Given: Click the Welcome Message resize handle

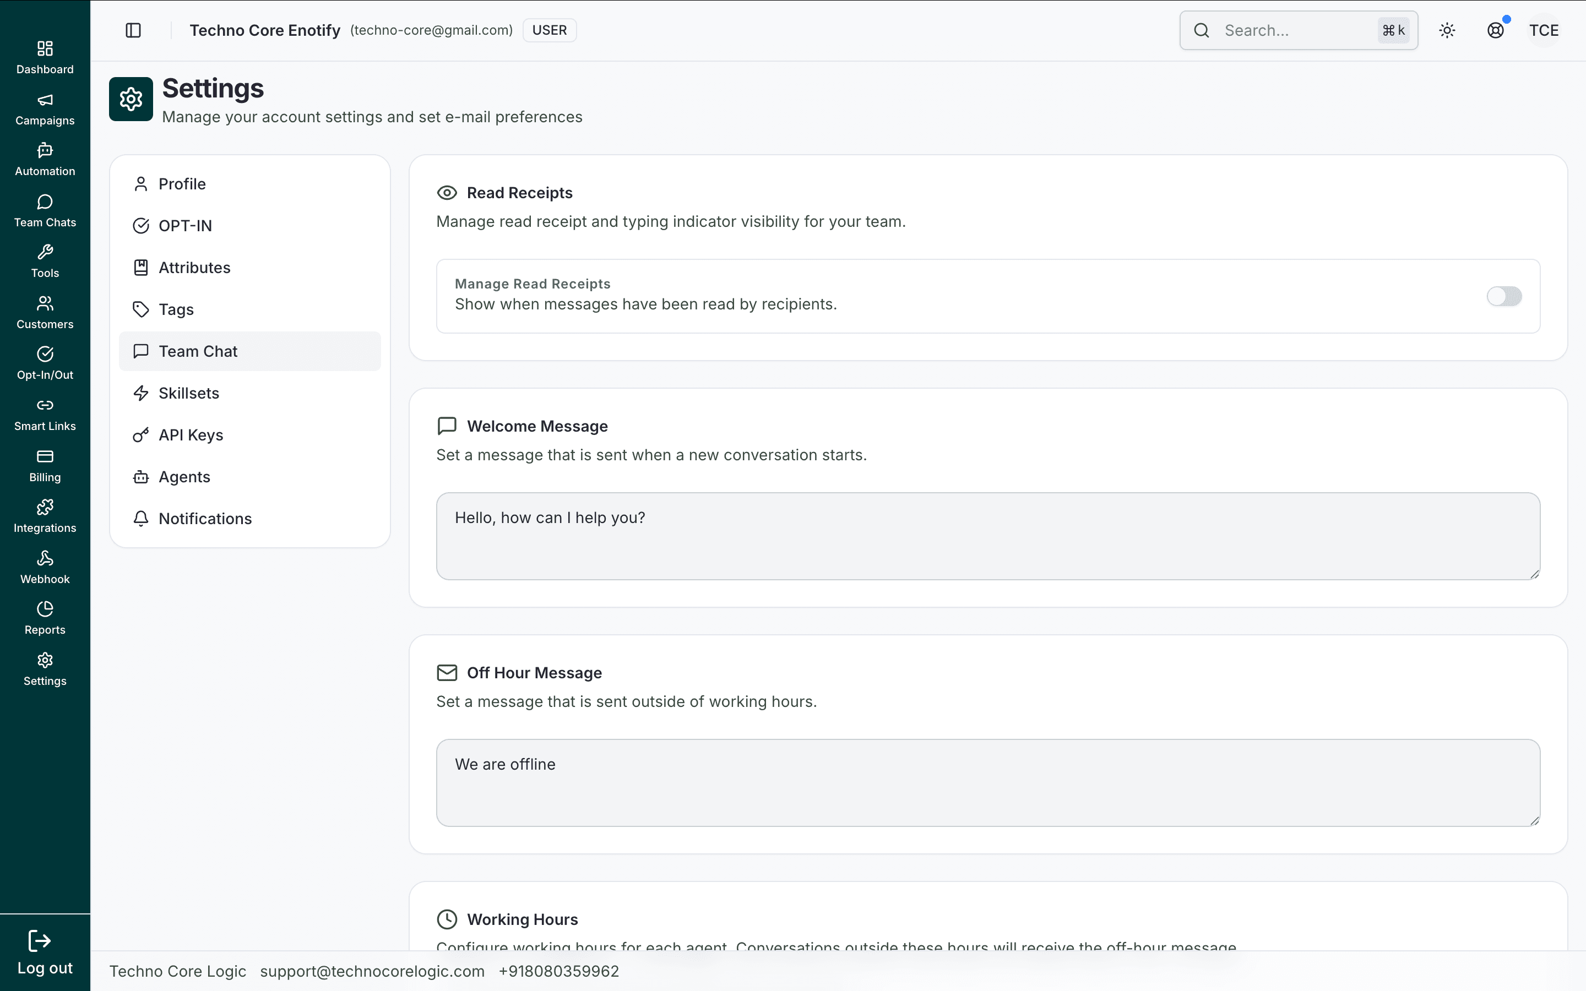Looking at the screenshot, I should (1534, 574).
